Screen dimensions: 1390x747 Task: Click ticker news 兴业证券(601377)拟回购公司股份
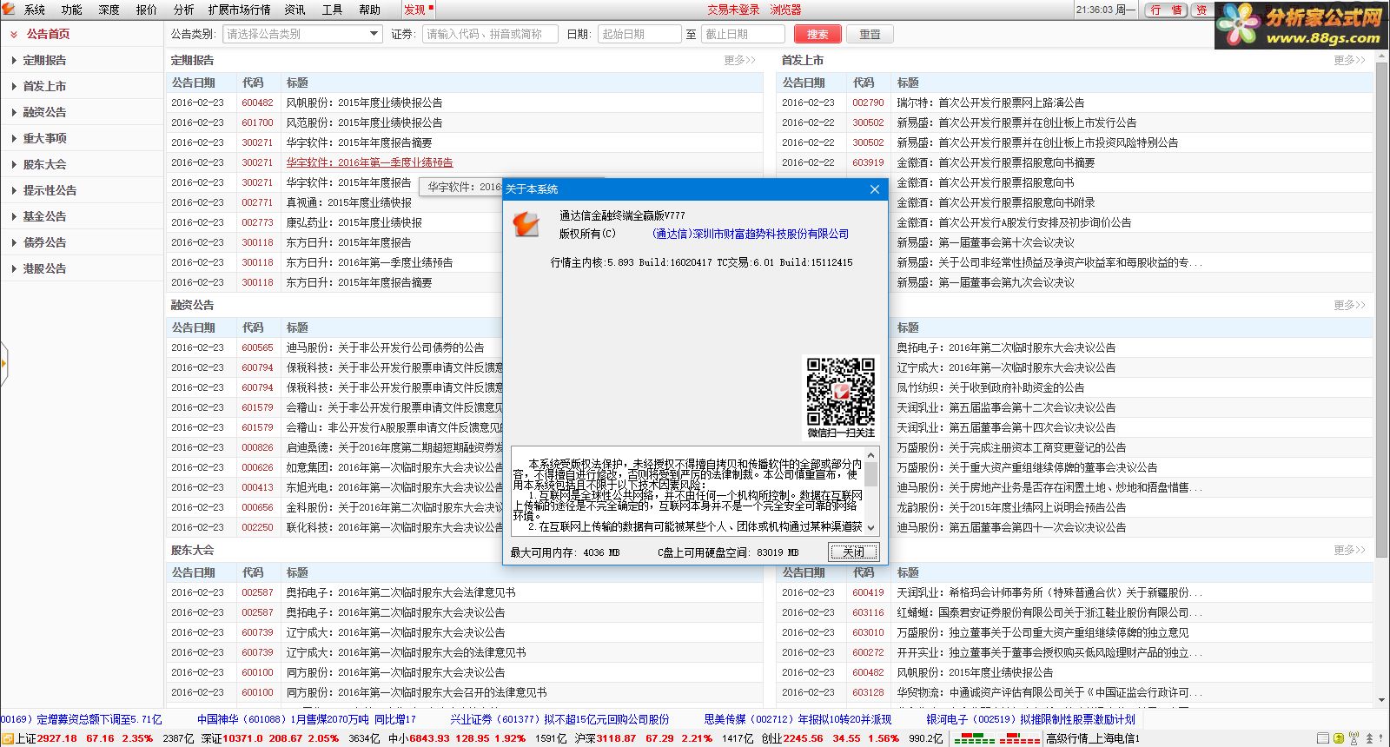pos(559,719)
